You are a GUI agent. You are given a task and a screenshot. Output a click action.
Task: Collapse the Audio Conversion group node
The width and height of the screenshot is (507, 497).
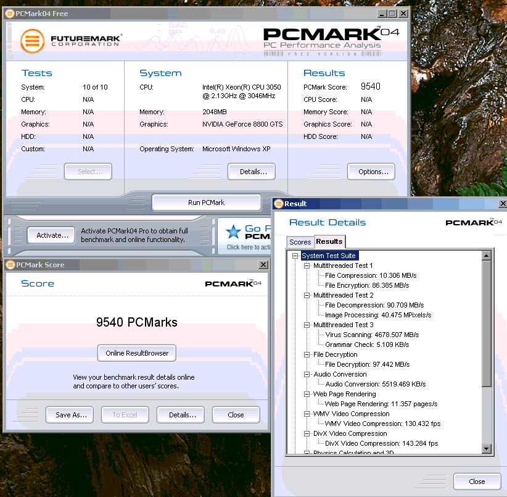pos(307,374)
